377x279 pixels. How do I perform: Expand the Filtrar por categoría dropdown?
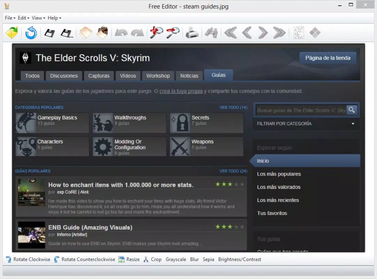[306, 123]
